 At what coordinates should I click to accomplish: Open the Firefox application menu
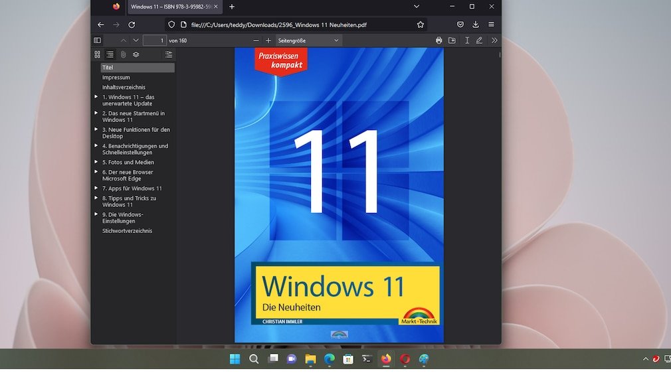[x=491, y=25]
